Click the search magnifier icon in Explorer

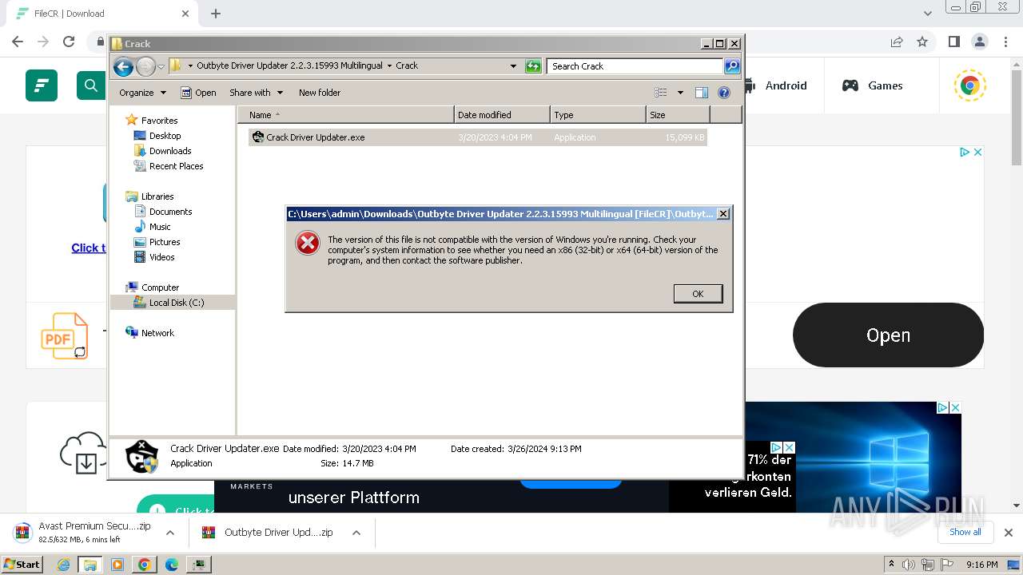pos(732,66)
